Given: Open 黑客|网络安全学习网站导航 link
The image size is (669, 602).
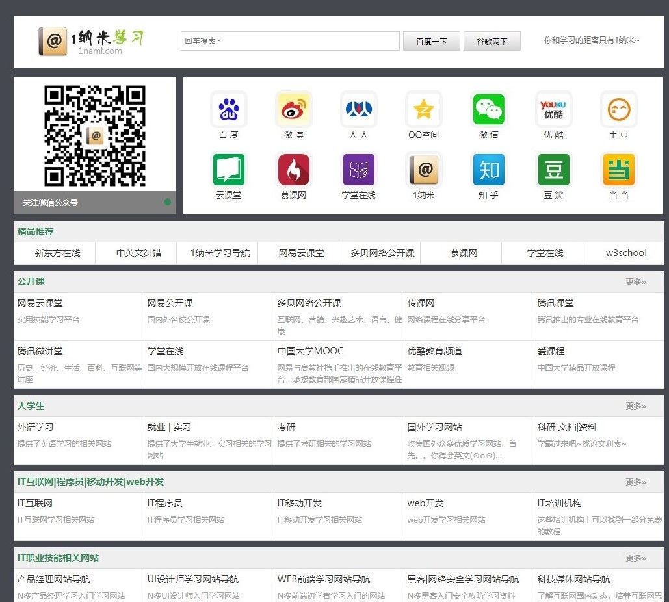Looking at the screenshot, I should pos(464,579).
